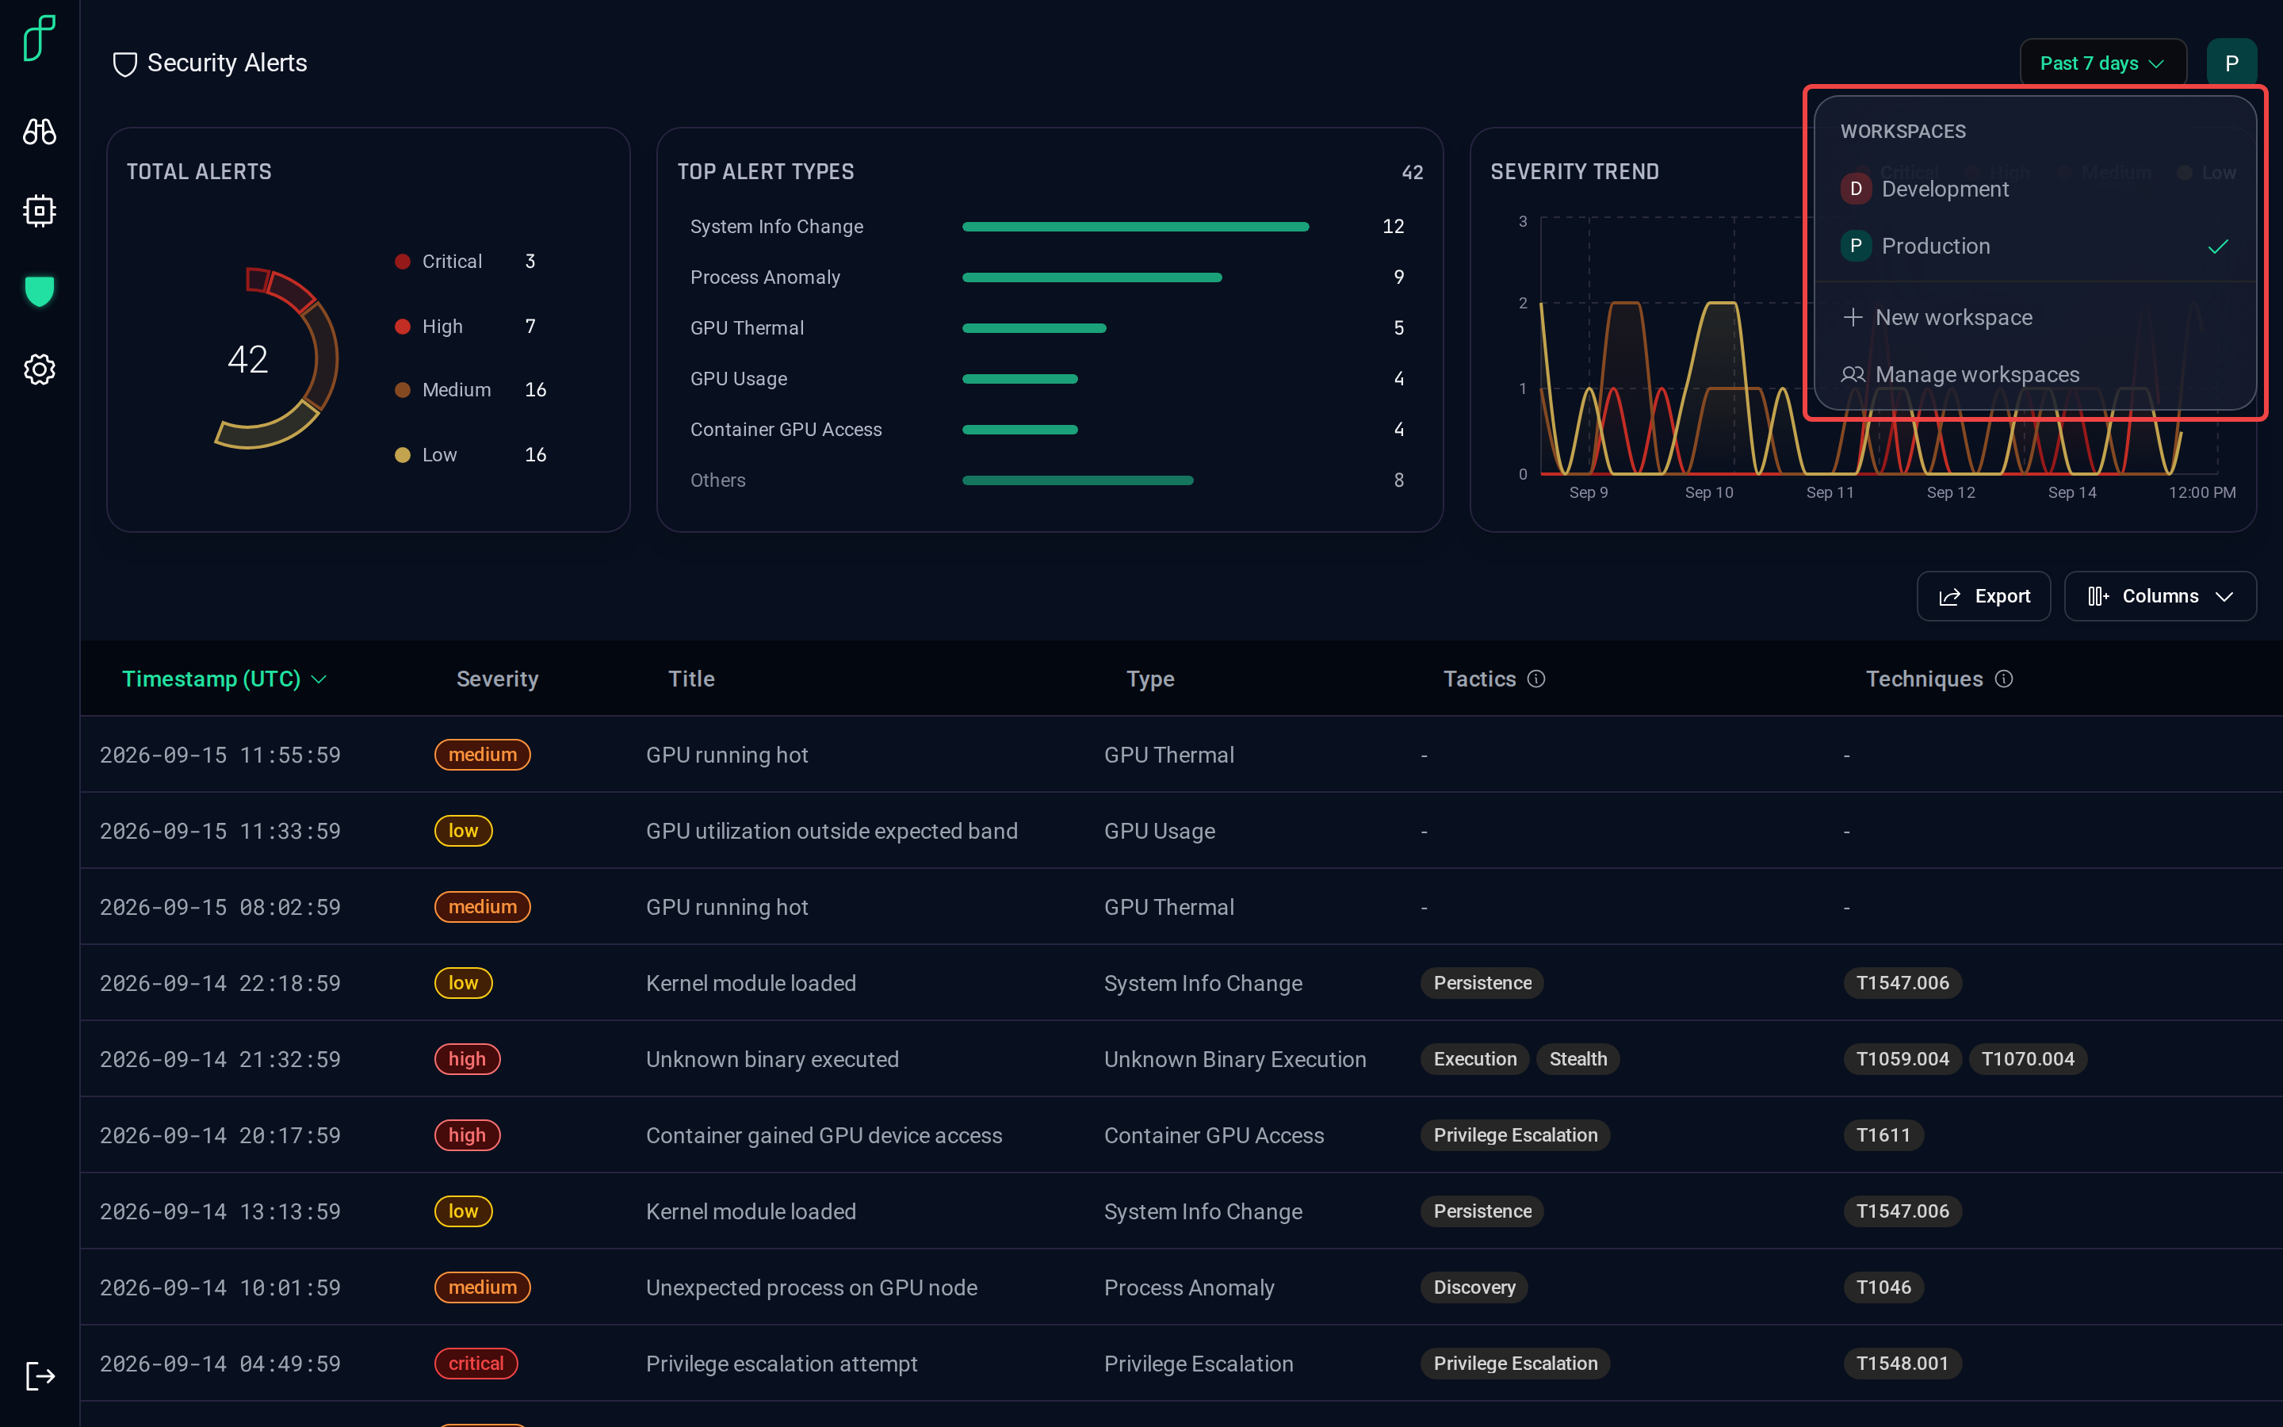Click technique tag T1611

coord(1883,1135)
